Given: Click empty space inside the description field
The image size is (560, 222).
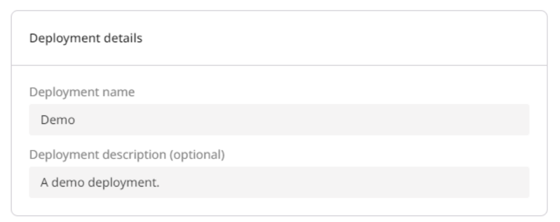Looking at the screenshot, I should (x=343, y=183).
